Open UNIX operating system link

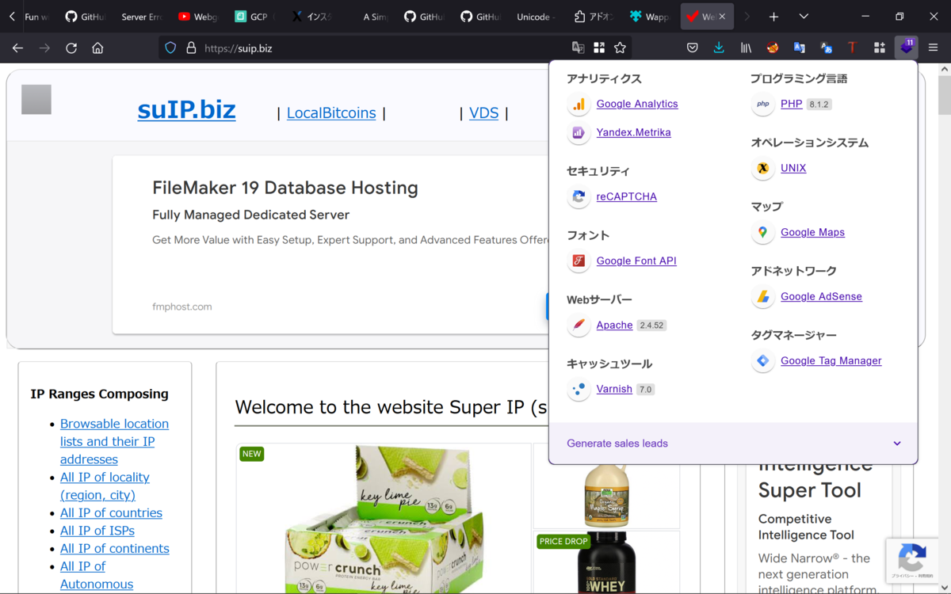pyautogui.click(x=793, y=168)
